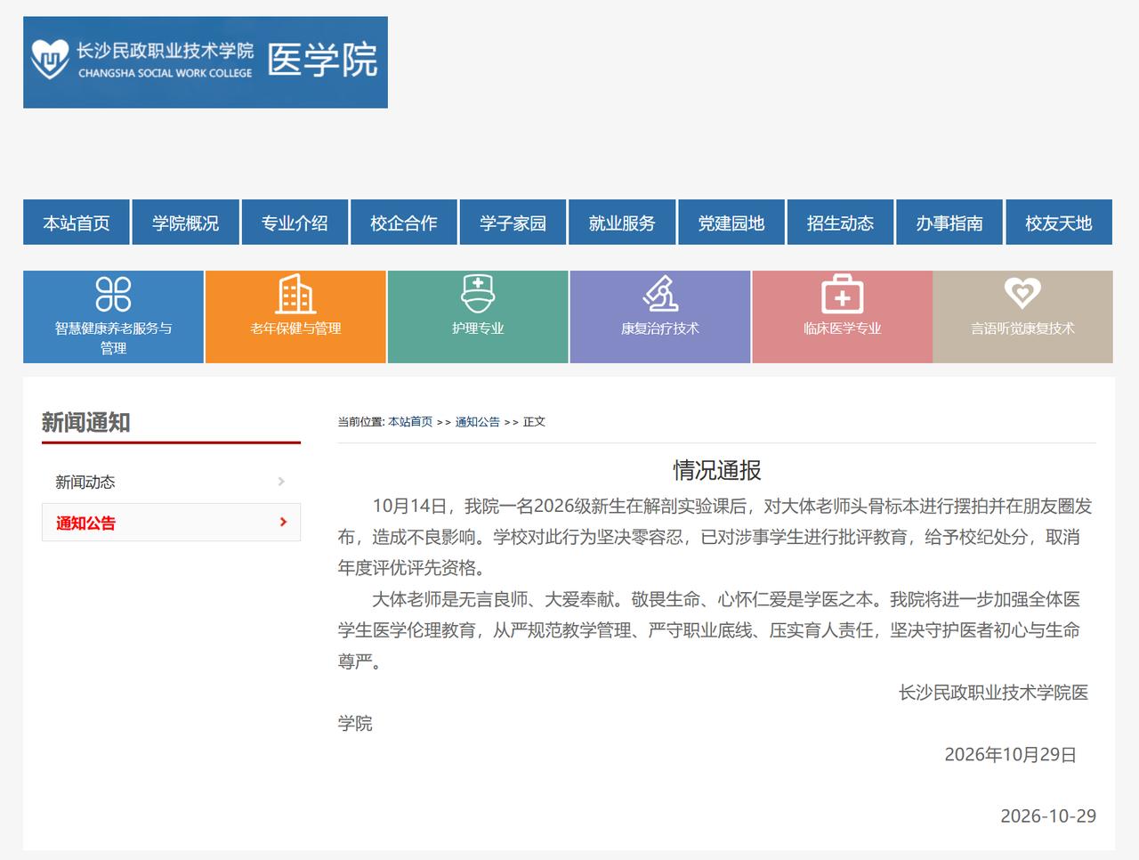
Task: Open 办事指南 from the navigation bar
Action: pyautogui.click(x=949, y=223)
